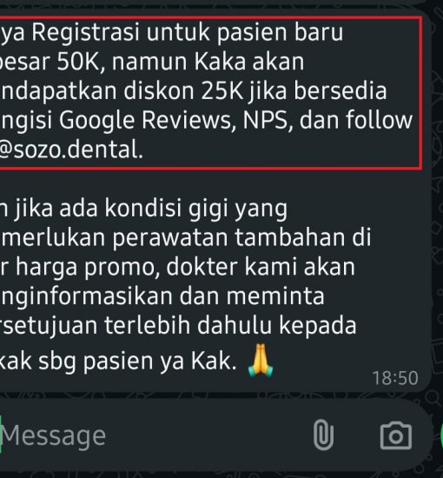Tap the word Registrasi in highlighted box

pos(86,31)
